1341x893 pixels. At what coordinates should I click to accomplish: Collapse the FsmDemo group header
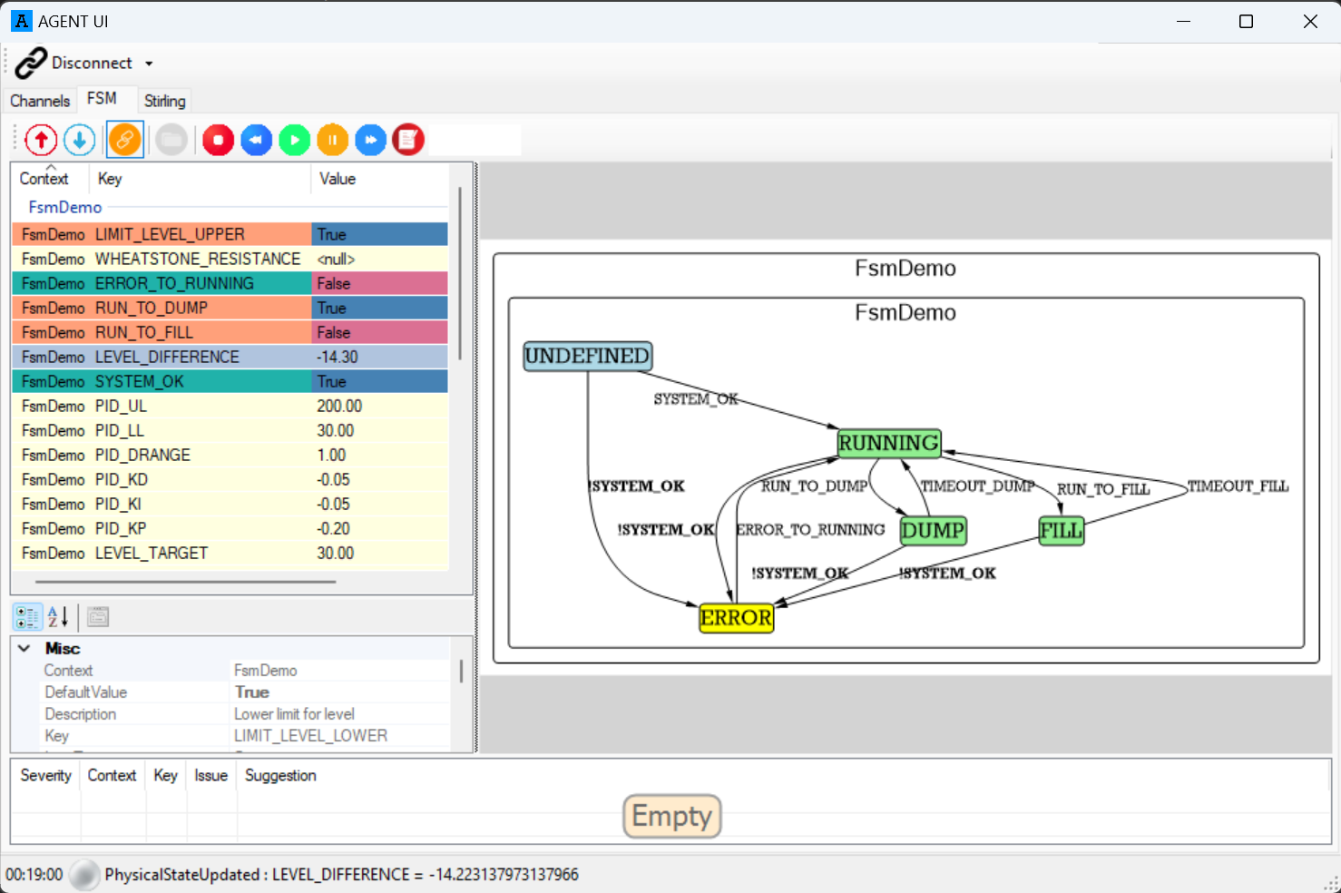pyautogui.click(x=64, y=208)
